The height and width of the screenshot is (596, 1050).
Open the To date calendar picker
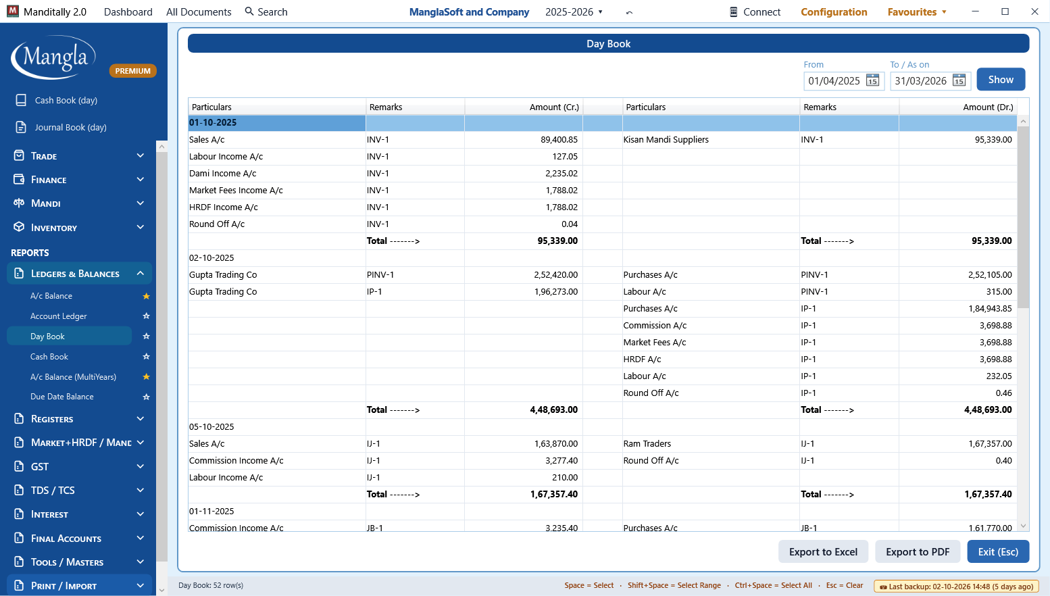[959, 81]
